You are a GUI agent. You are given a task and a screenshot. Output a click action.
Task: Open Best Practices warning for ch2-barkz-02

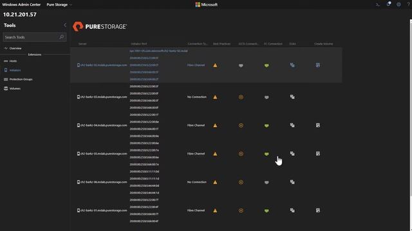click(215, 65)
